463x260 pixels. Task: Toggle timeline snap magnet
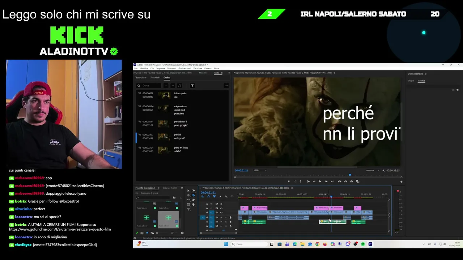[x=208, y=196]
